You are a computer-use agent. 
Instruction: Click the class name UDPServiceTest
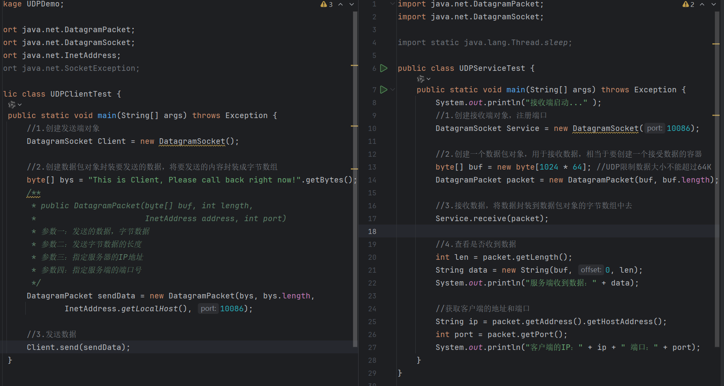(x=492, y=68)
